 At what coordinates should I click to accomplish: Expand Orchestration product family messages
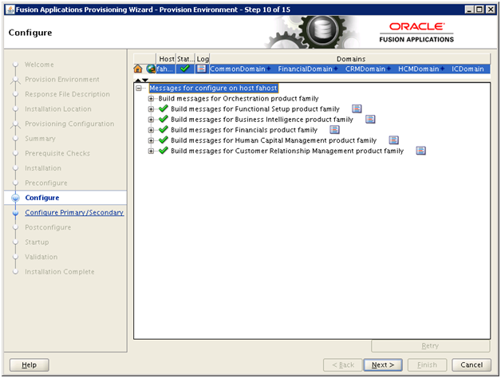[x=151, y=99]
